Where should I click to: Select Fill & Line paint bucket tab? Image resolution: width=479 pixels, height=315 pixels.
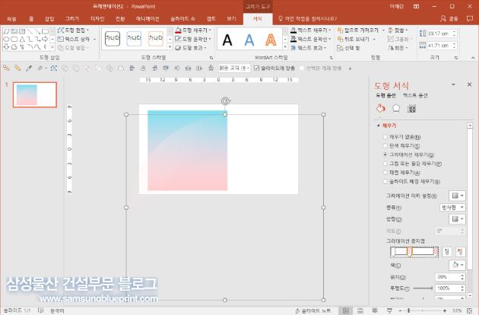[380, 109]
